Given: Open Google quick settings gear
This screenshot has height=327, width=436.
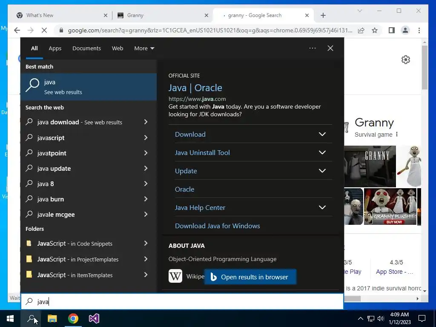Looking at the screenshot, I should pos(406,60).
